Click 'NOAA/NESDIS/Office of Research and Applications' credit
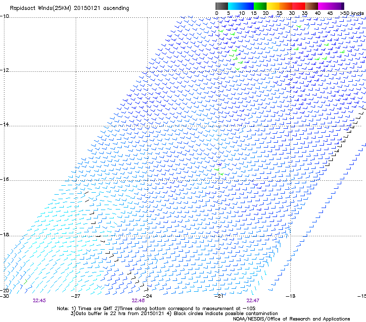This screenshot has height=322, width=366. [291, 319]
